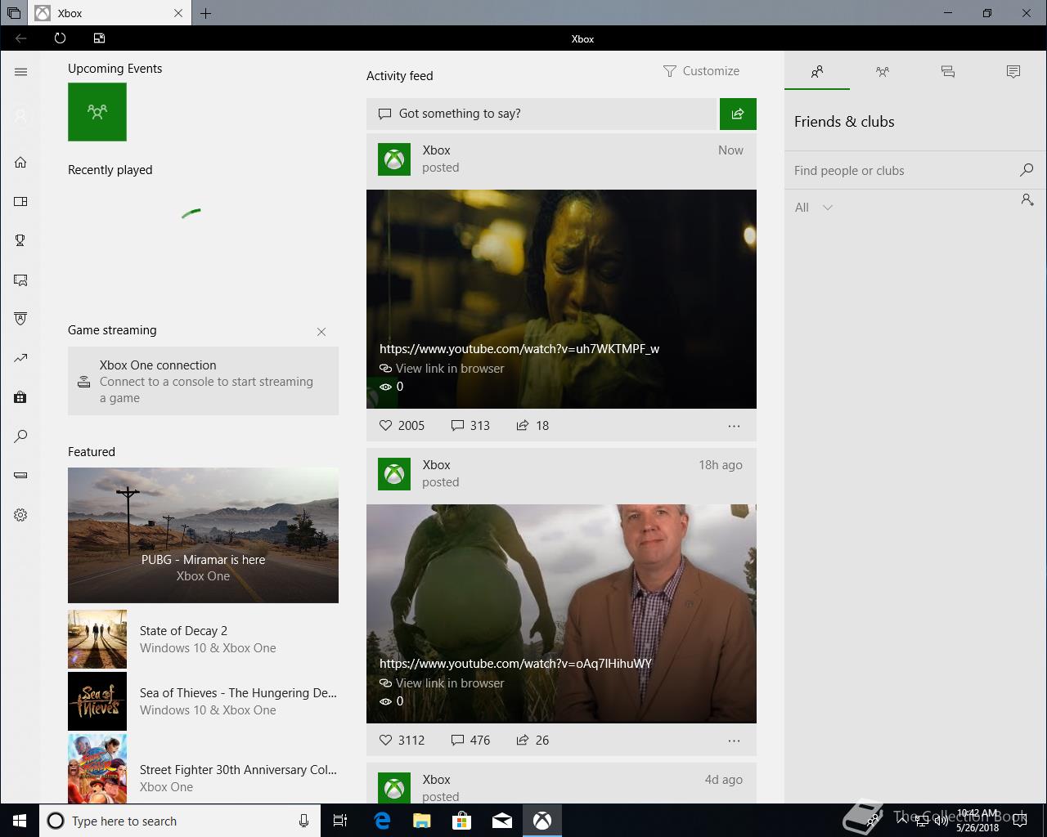The width and height of the screenshot is (1047, 837).
Task: Open new tab plus button
Action: click(205, 13)
